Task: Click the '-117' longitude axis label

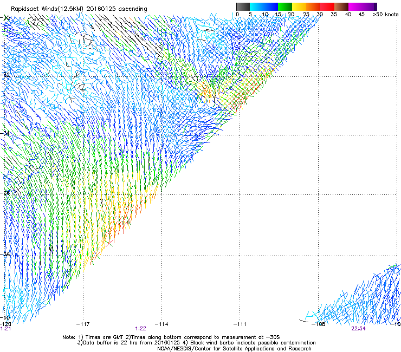Action: pyautogui.click(x=83, y=324)
